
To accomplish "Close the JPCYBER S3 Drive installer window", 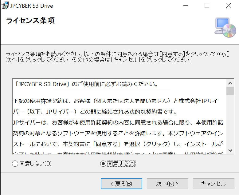I will (229, 6).
